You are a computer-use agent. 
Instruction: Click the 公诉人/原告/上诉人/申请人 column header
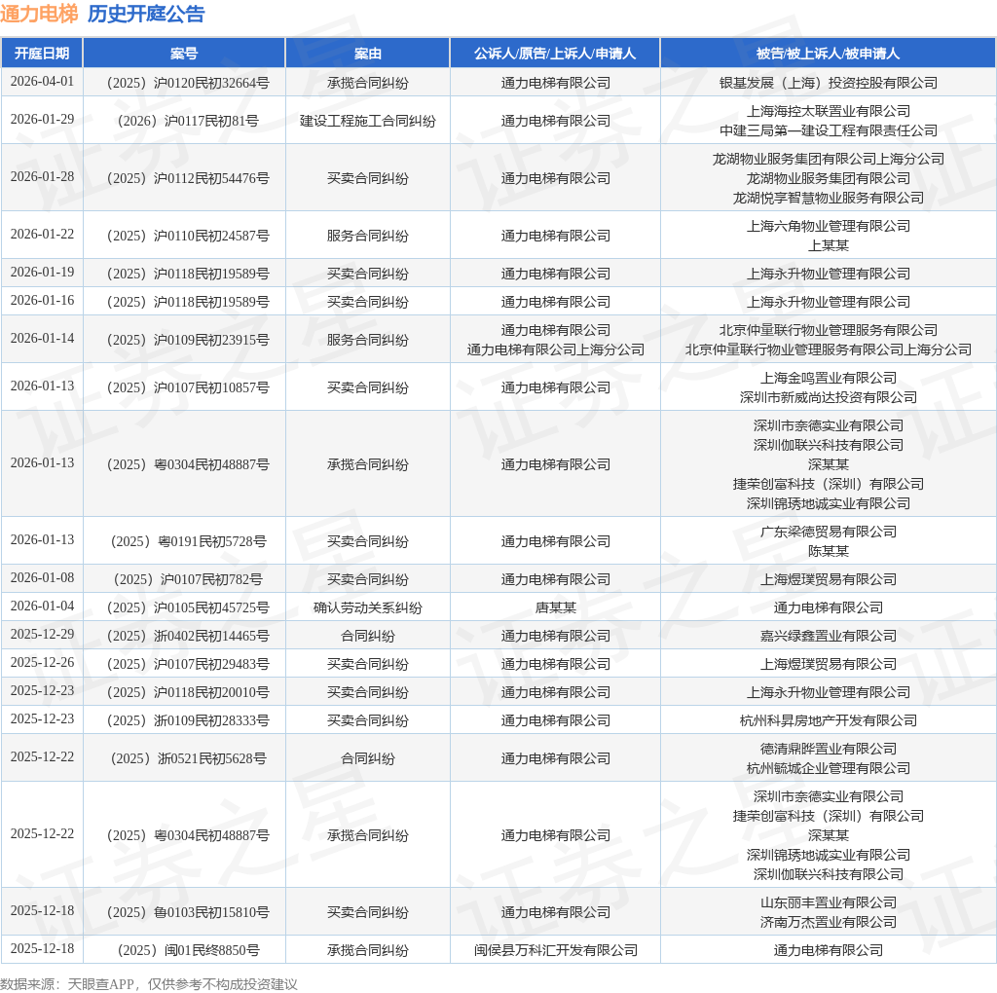click(x=555, y=54)
